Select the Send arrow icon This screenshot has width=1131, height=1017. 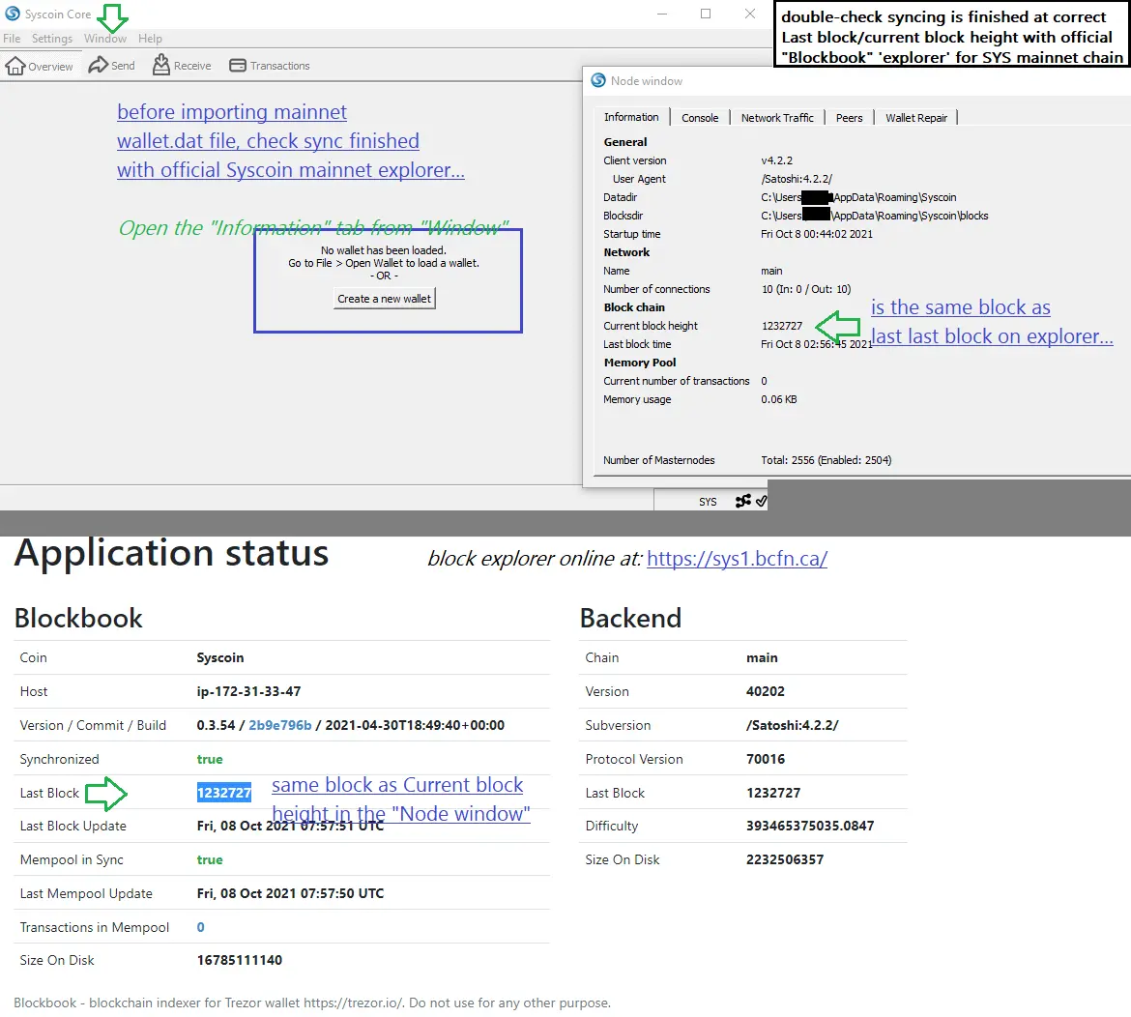click(x=98, y=65)
